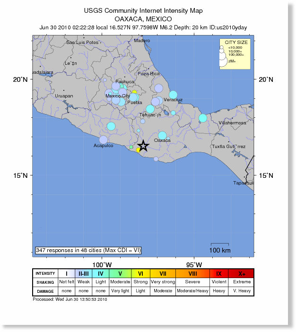Click the event details line with M6.2
Screen dimensions: 296x332
pos(143,27)
